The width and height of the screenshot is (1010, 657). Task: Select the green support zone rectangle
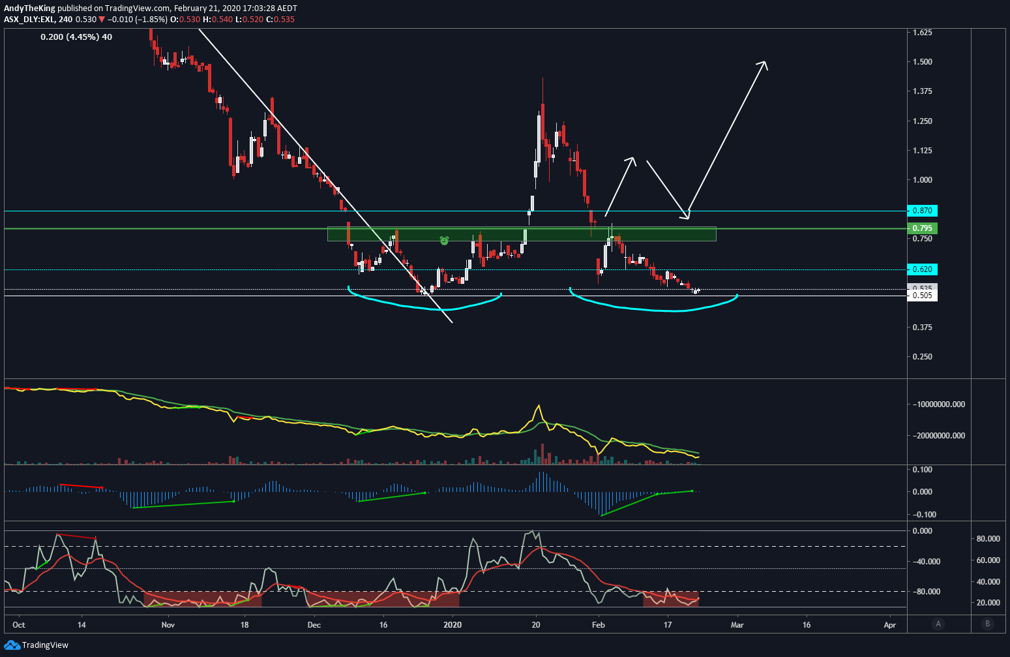(522, 234)
